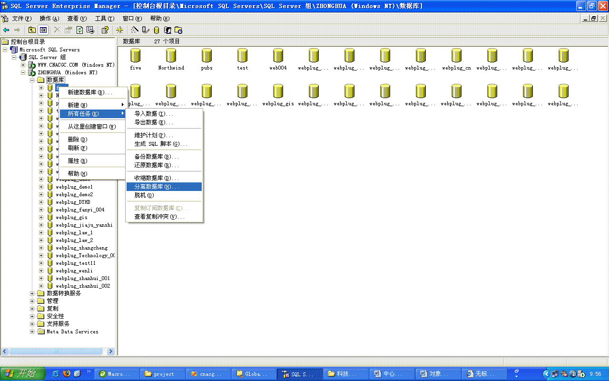Screen dimensions: 609x381
Task: Choose 生成 SQL 脚本(G)... in the submenu
Action: pyautogui.click(x=164, y=144)
